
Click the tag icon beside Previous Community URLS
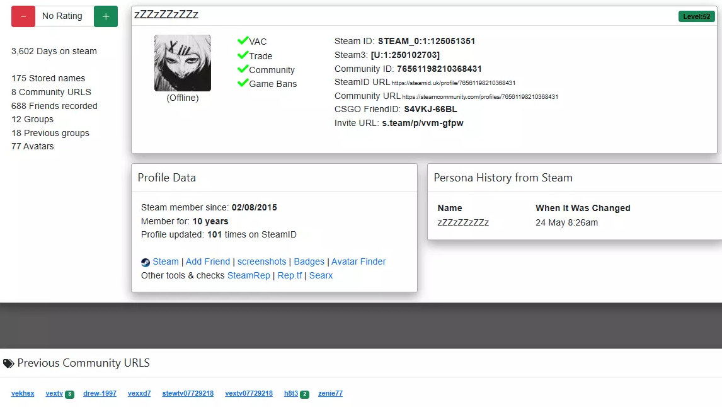tap(8, 364)
